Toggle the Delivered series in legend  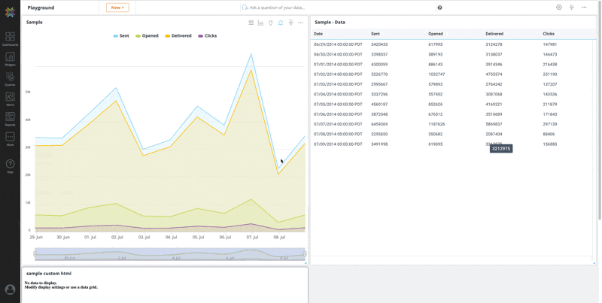[178, 35]
